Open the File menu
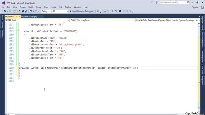 [3, 7]
